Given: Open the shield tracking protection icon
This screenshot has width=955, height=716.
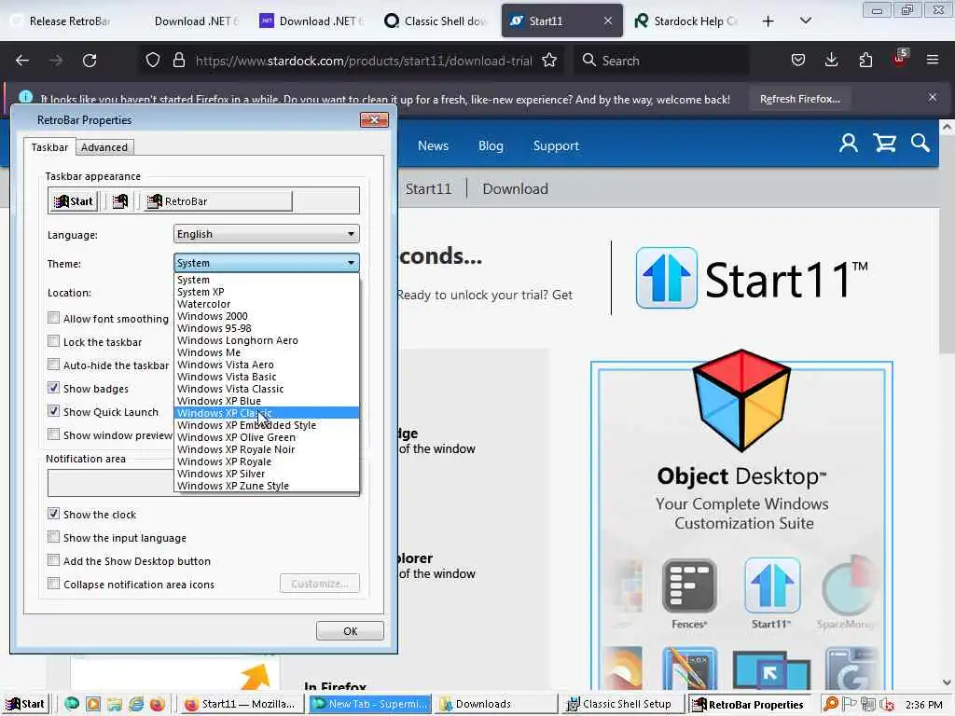Looking at the screenshot, I should pyautogui.click(x=153, y=61).
